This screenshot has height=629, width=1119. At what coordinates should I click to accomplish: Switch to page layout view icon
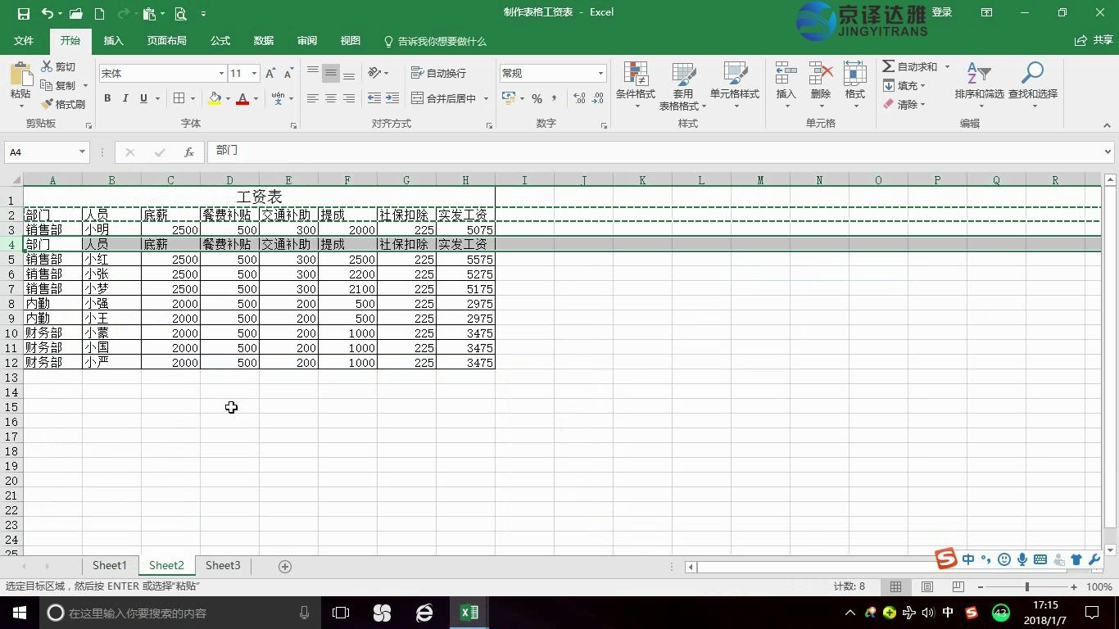point(927,587)
